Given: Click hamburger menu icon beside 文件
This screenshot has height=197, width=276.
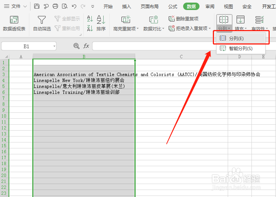Looking at the screenshot, I should [7, 6].
